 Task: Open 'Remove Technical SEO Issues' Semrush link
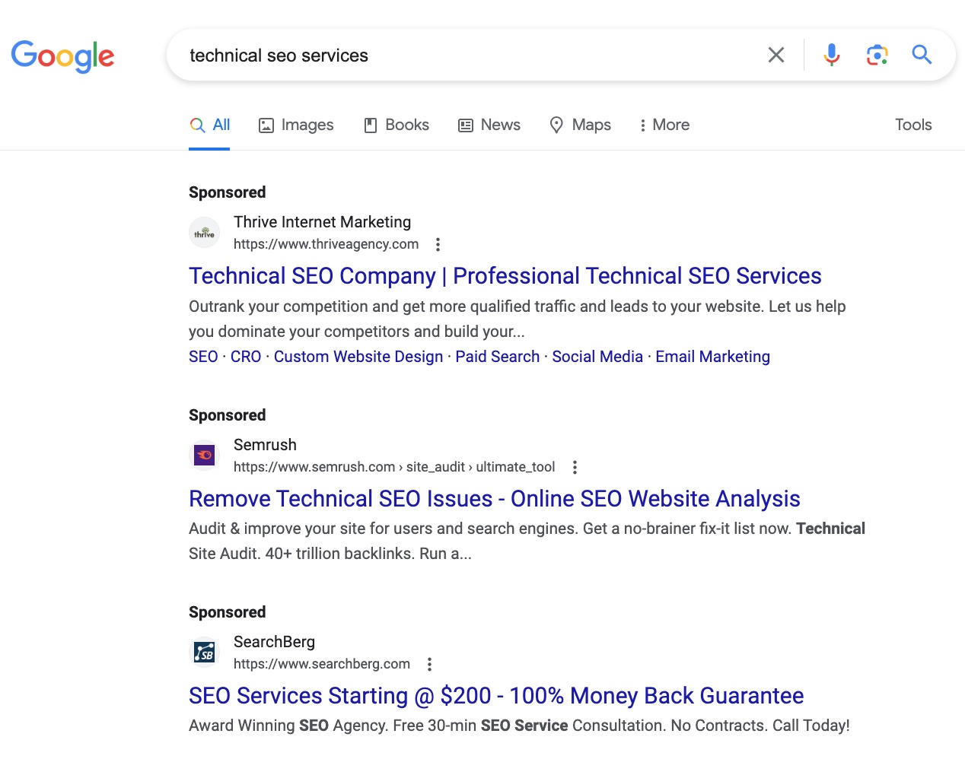495,498
